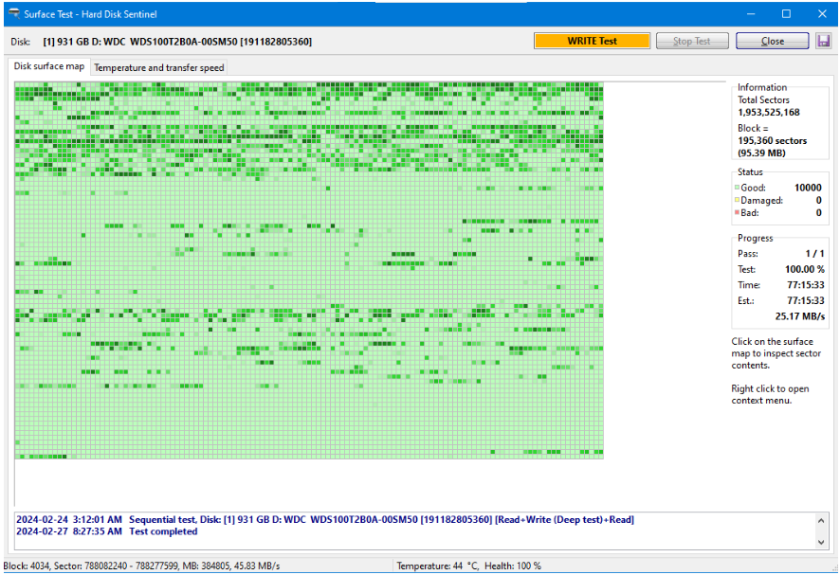Switch to the Temperature and transfer speed tab
This screenshot has height=575, width=840.
click(158, 67)
